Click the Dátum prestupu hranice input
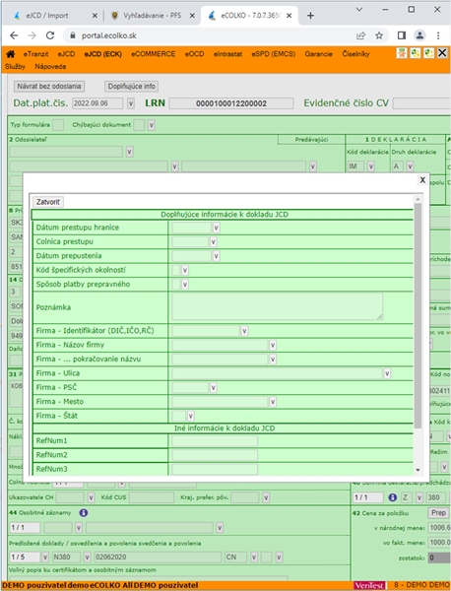451x591 pixels. (191, 228)
